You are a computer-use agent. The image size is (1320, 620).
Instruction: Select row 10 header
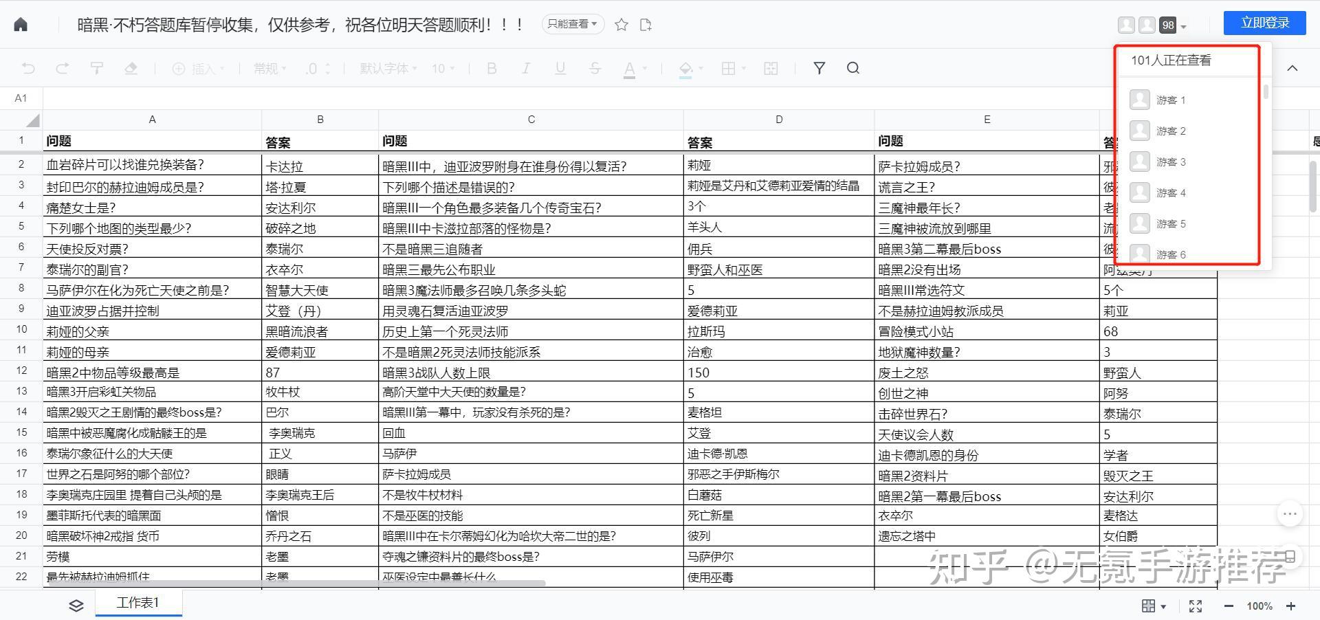click(x=21, y=330)
